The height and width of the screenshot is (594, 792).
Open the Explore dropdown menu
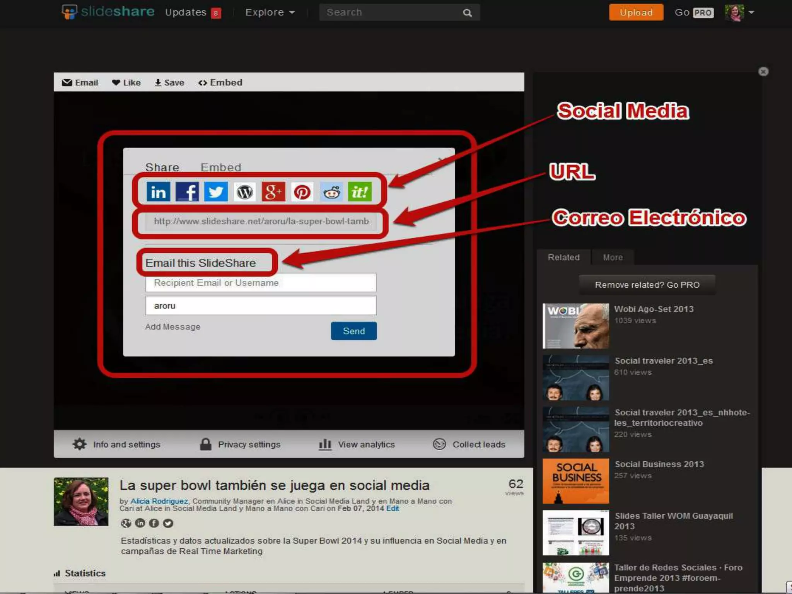pyautogui.click(x=270, y=12)
